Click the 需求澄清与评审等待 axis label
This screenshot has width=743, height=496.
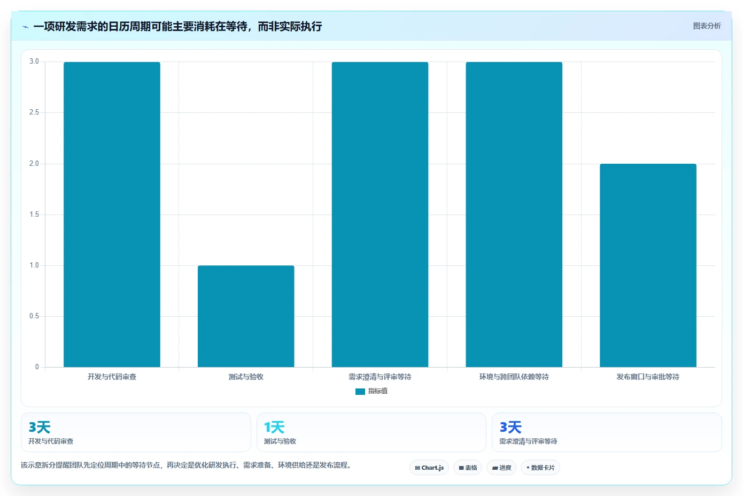(x=380, y=377)
